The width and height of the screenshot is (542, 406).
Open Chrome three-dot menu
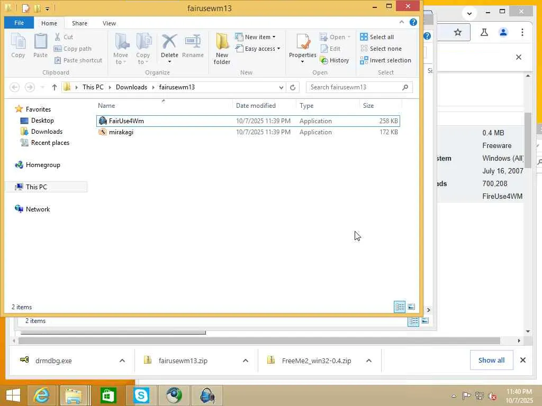[x=522, y=32]
